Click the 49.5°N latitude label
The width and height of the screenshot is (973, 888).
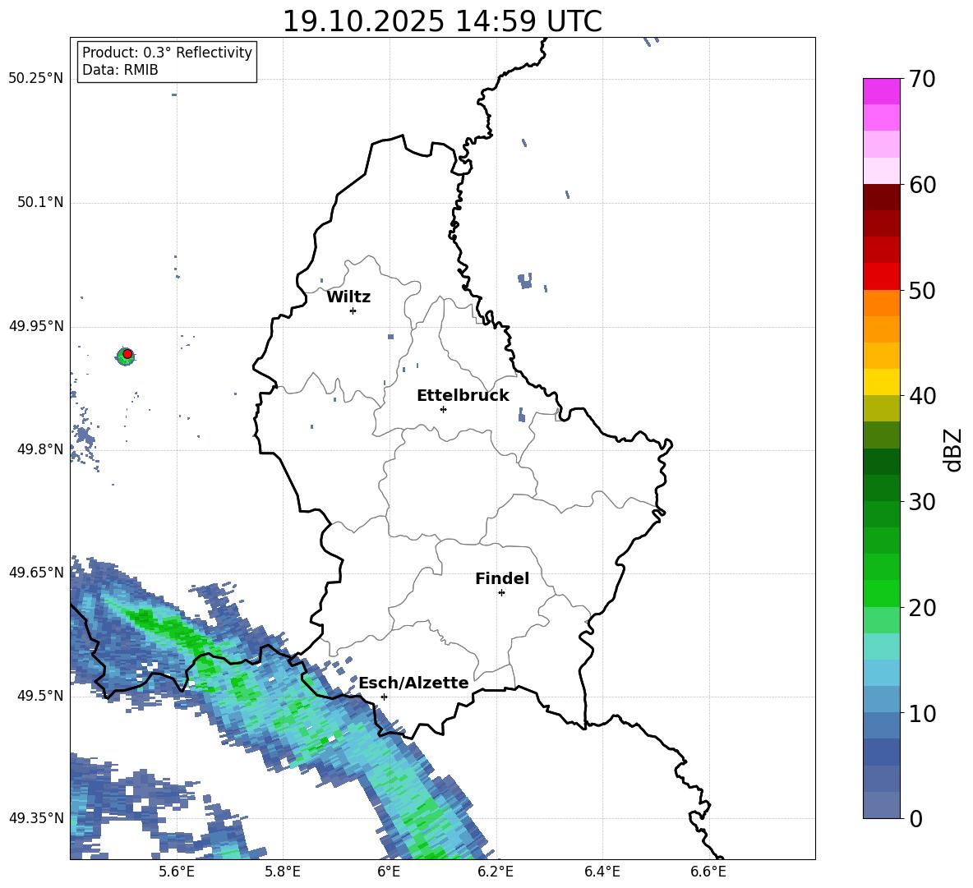coord(40,696)
